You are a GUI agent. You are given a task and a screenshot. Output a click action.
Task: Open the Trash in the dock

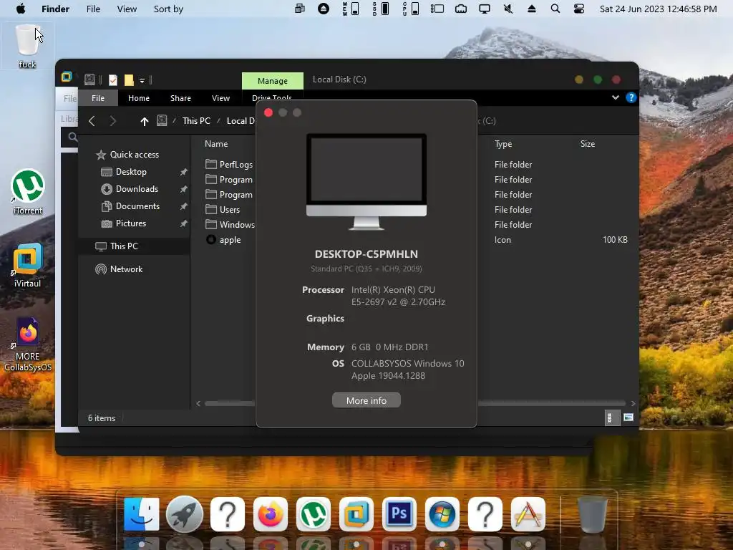click(x=592, y=514)
